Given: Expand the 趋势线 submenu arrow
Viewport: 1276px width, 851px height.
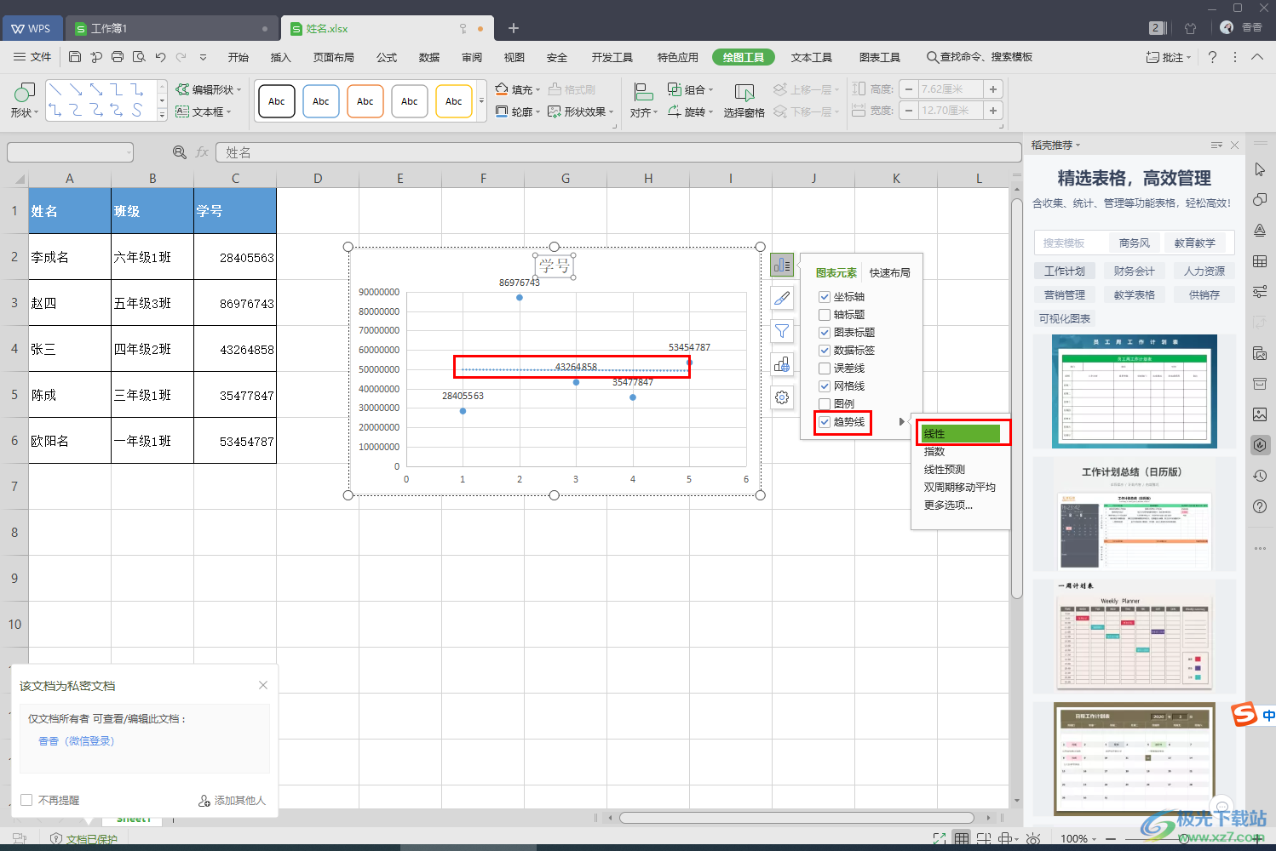Looking at the screenshot, I should 902,422.
